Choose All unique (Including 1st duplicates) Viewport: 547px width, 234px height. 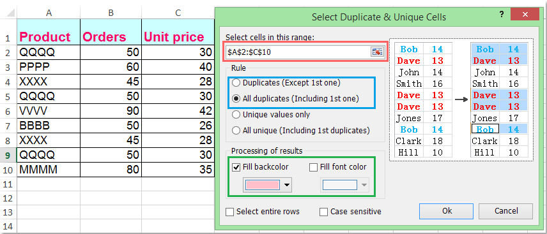coord(236,130)
